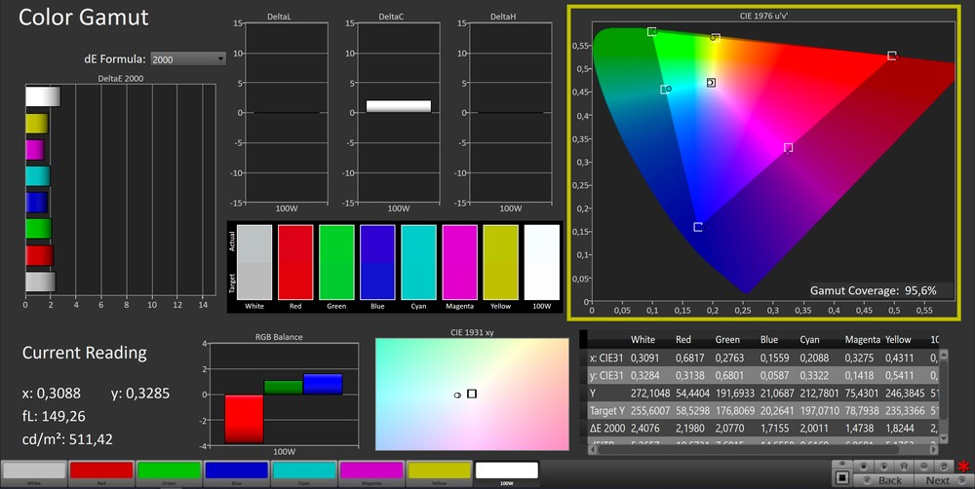Select the Magenta pattern swatch in bottom strip
975x489 pixels.
(x=370, y=470)
